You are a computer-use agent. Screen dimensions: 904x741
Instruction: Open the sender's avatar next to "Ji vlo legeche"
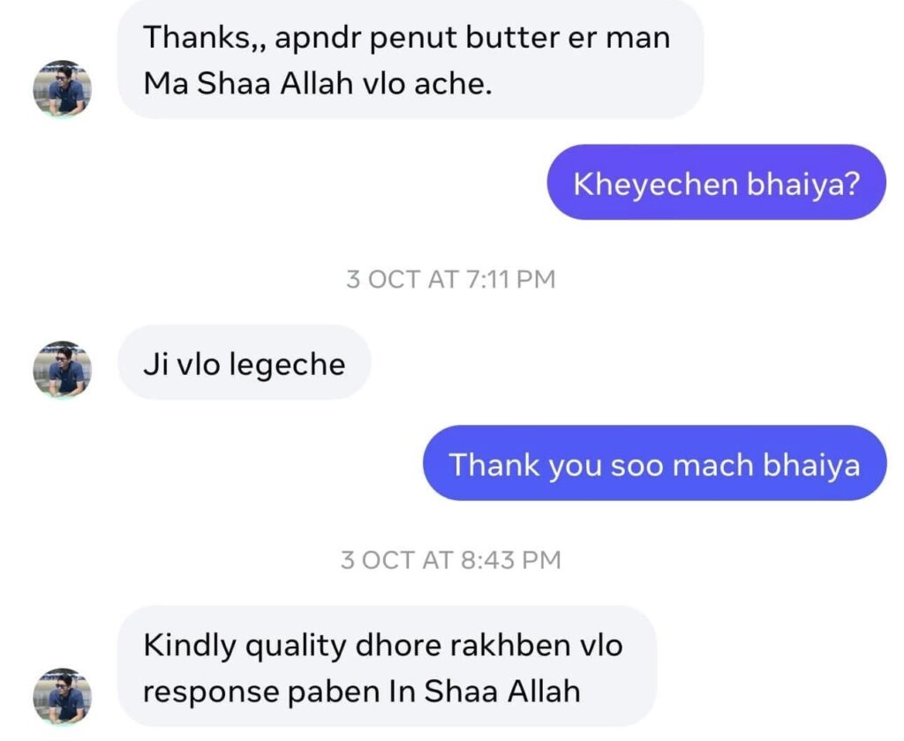tap(62, 369)
